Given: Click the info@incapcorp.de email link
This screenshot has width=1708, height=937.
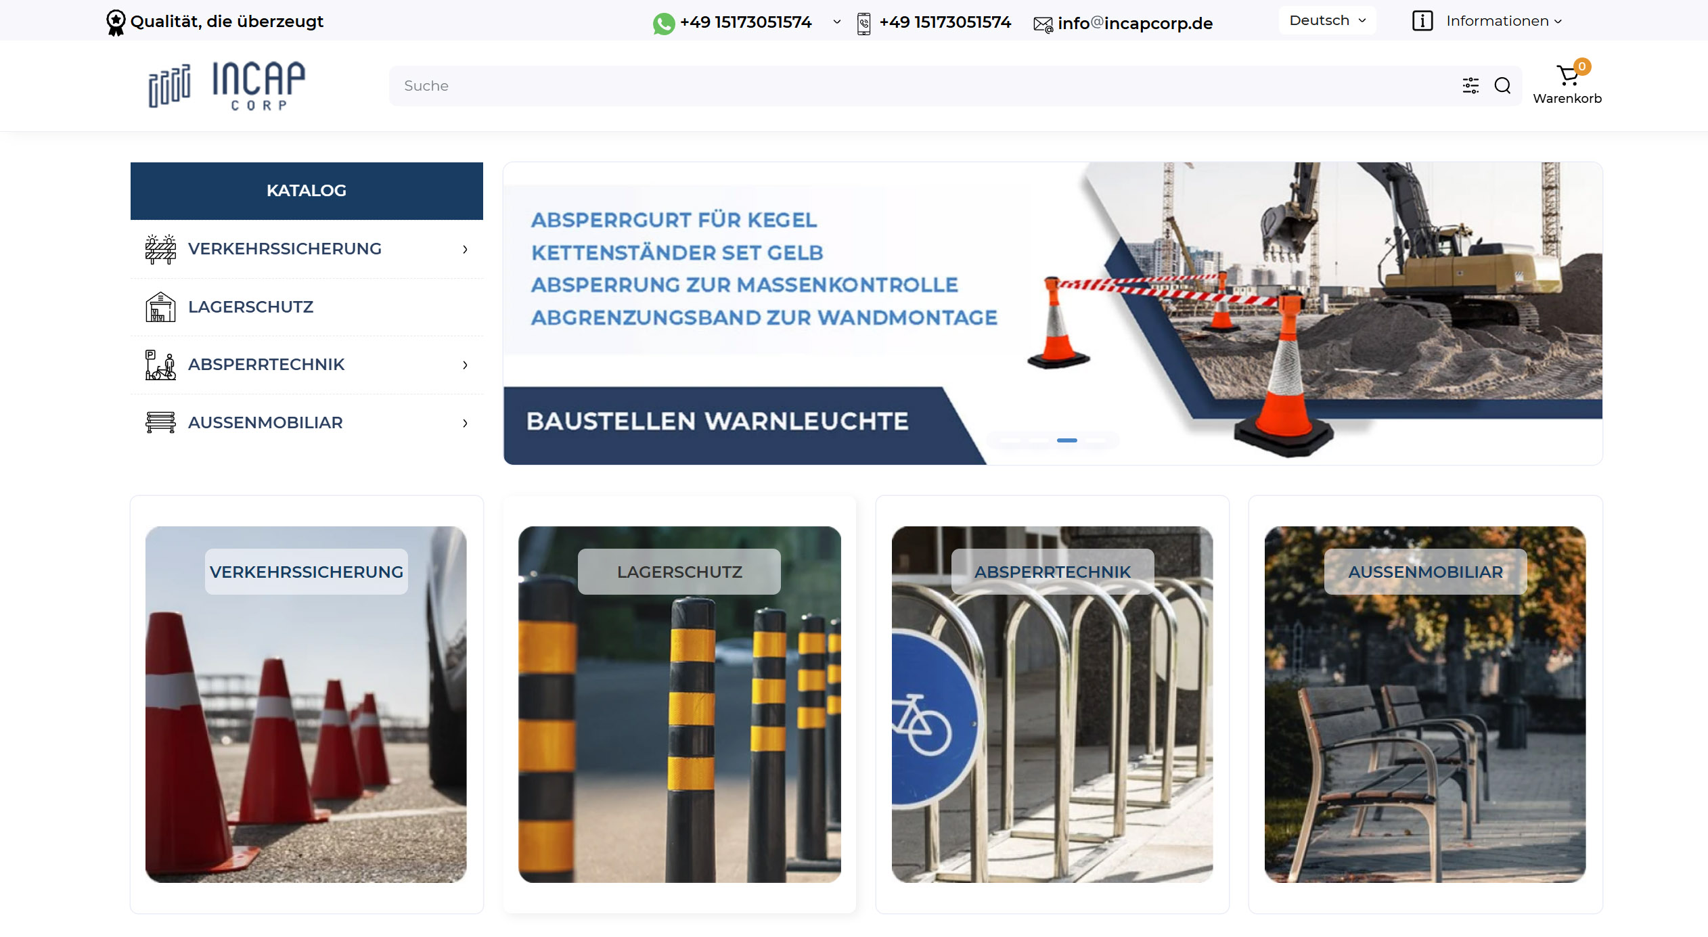Looking at the screenshot, I should click(1134, 24).
